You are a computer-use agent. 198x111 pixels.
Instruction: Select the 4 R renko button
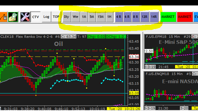119,17
